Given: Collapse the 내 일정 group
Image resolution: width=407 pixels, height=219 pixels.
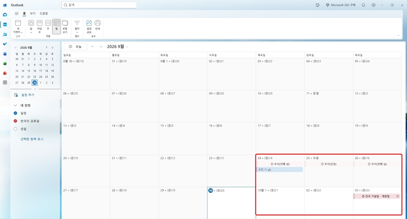Looking at the screenshot, I should [x=15, y=105].
